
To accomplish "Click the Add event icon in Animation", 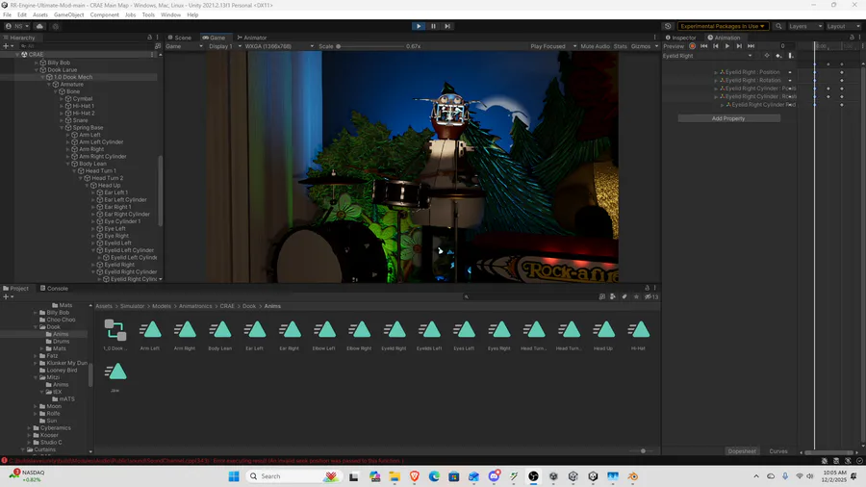I will (x=790, y=56).
